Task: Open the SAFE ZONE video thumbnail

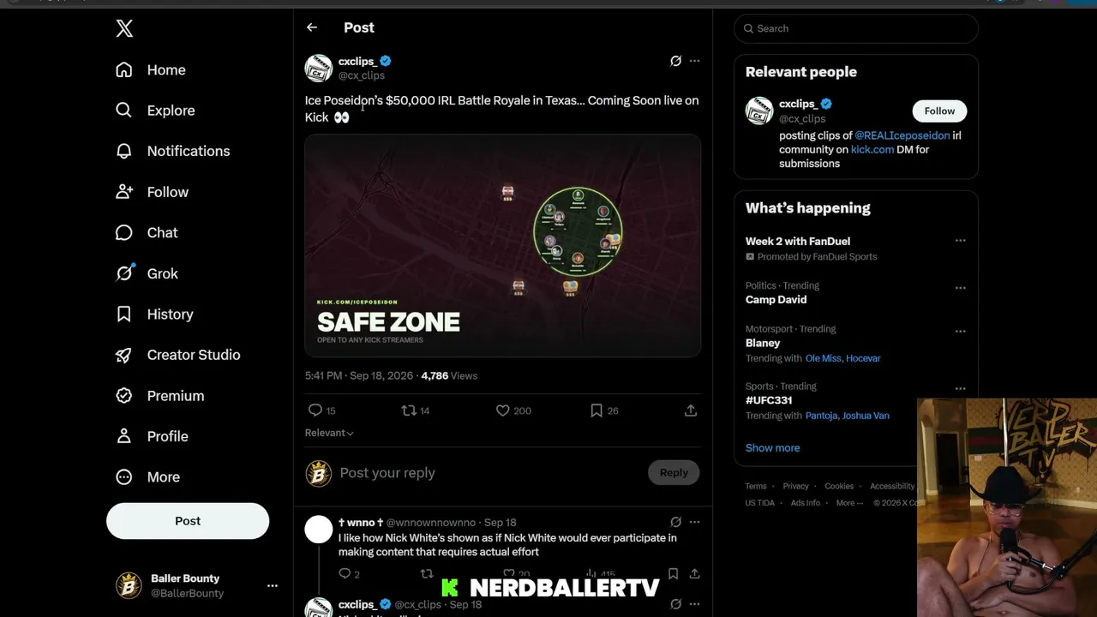Action: click(503, 245)
